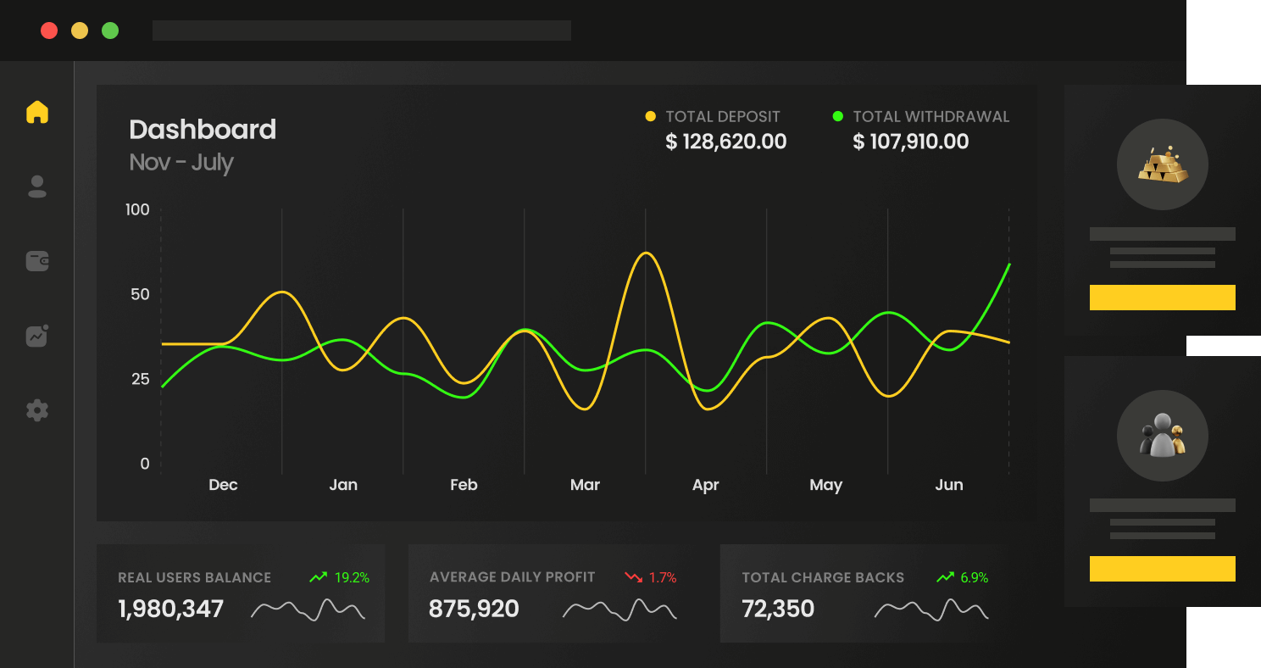Click the REAL USERS BALANCE label

(x=194, y=577)
